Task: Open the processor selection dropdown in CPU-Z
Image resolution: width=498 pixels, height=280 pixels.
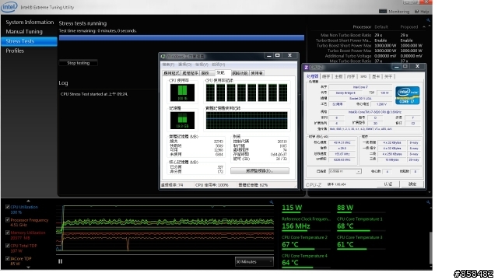Action: pos(345,171)
